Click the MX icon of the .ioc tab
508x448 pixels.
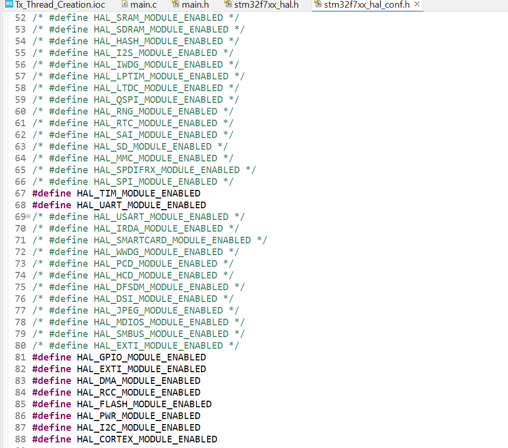(9, 4)
